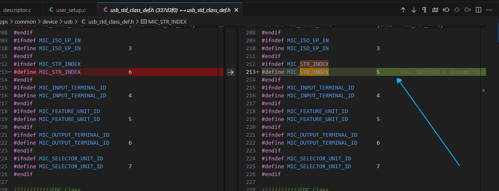Switch to the user_setup.c tab
Screen dimensions: 499x191
70,9
